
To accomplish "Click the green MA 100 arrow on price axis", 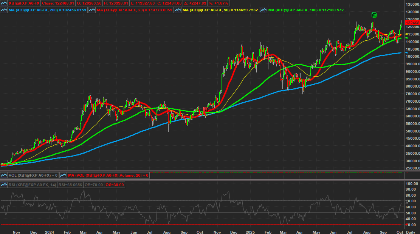I will point(406,38).
